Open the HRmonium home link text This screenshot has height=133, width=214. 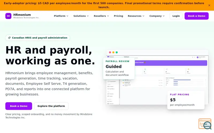point(22,15)
